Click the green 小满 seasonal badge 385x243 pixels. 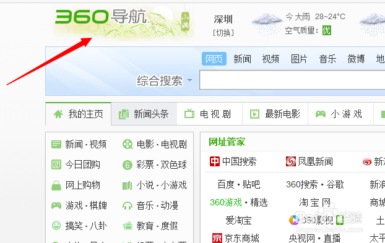tap(185, 22)
